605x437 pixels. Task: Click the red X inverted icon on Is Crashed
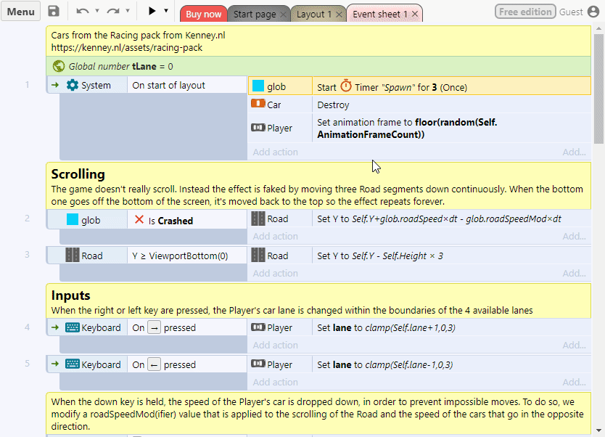coord(139,220)
